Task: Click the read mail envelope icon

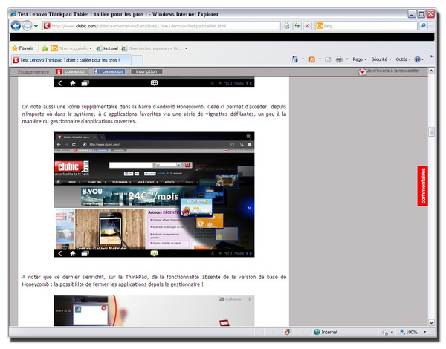Action: pos(328,59)
